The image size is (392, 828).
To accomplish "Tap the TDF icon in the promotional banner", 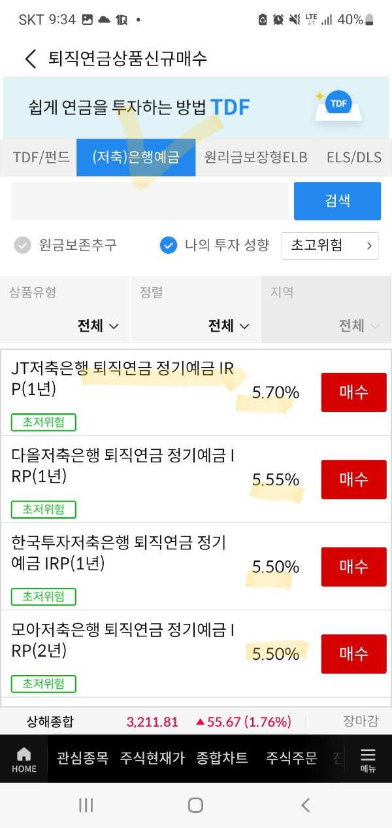I will [x=337, y=103].
